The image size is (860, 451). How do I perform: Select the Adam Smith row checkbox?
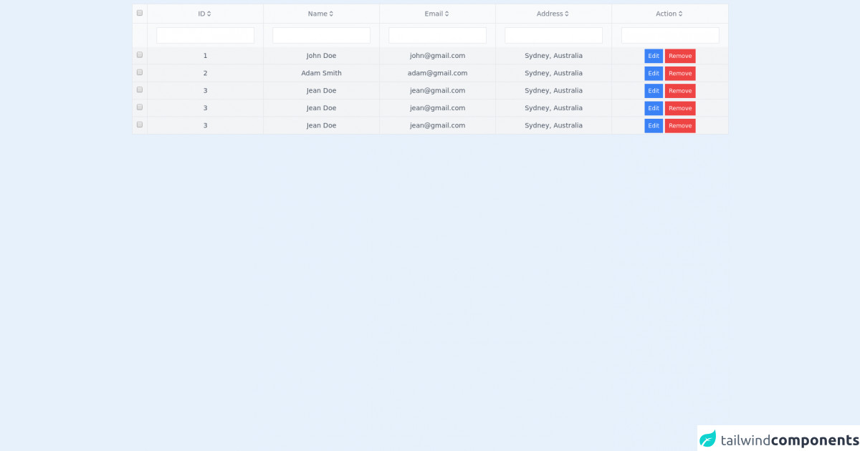click(140, 72)
